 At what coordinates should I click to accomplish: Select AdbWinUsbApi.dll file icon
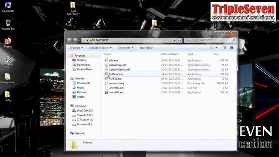(x=106, y=70)
